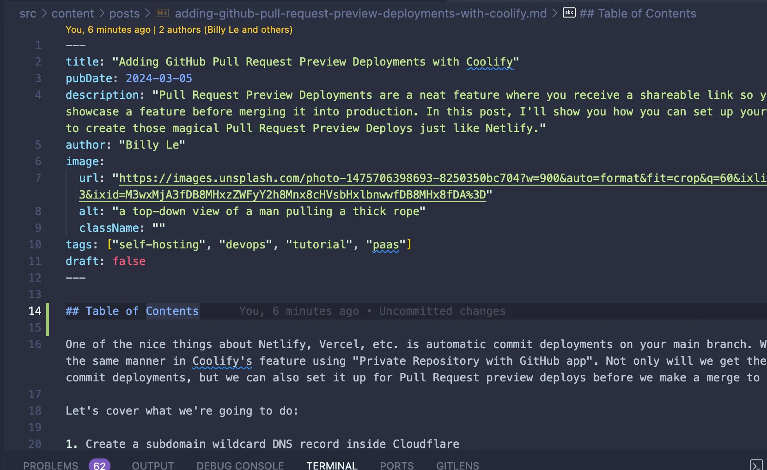Open the markdown filename breadcrumb

tap(360, 13)
